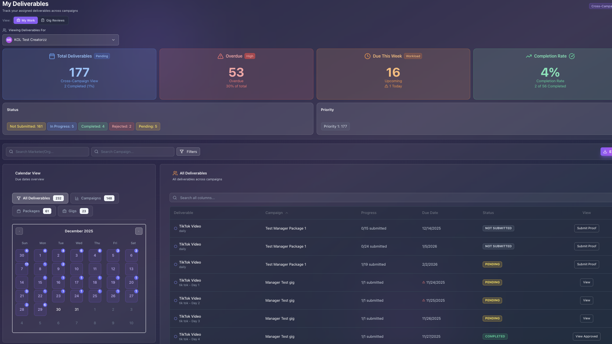The image size is (612, 344).
Task: Click the ME avatar in the creator selector
Action: (x=9, y=40)
